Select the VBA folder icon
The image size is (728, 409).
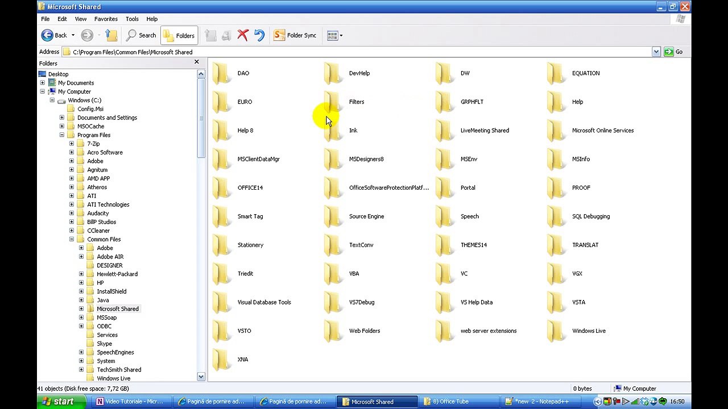pyautogui.click(x=333, y=274)
